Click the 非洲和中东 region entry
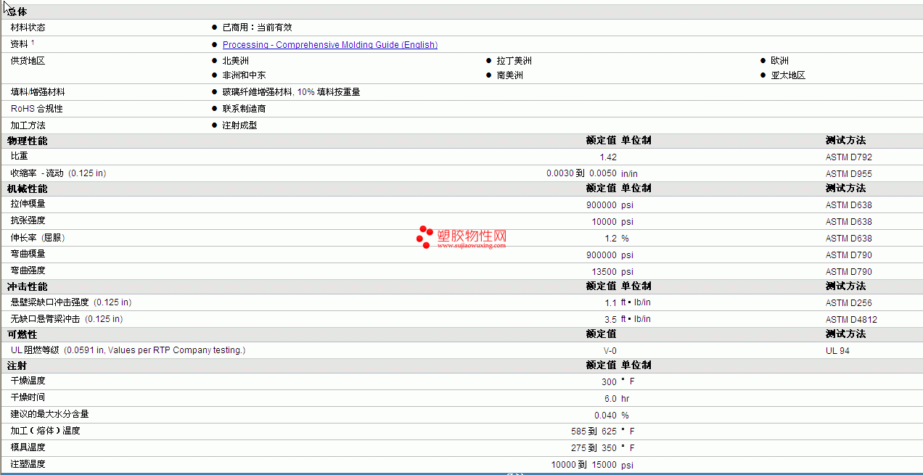The width and height of the screenshot is (923, 475). click(x=245, y=75)
